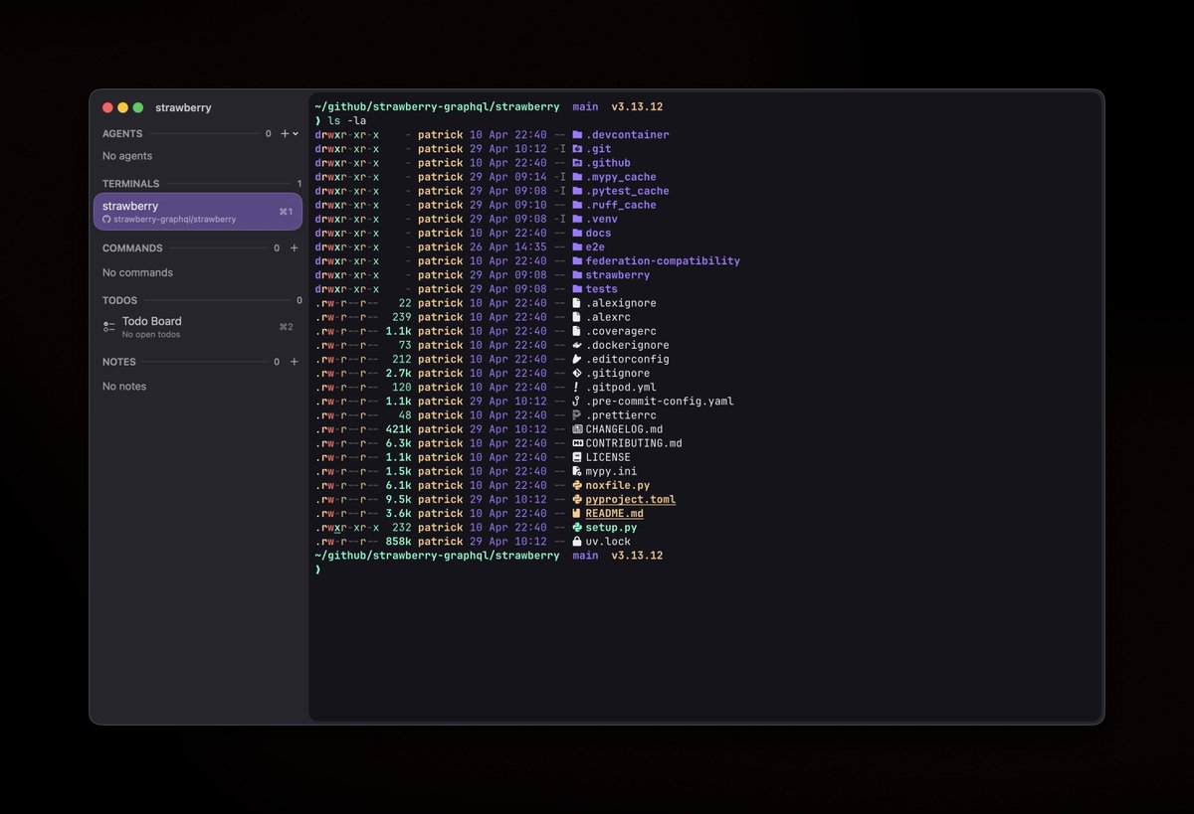Click the Prettier icon beside .prettierrc
The height and width of the screenshot is (814, 1194).
click(577, 415)
